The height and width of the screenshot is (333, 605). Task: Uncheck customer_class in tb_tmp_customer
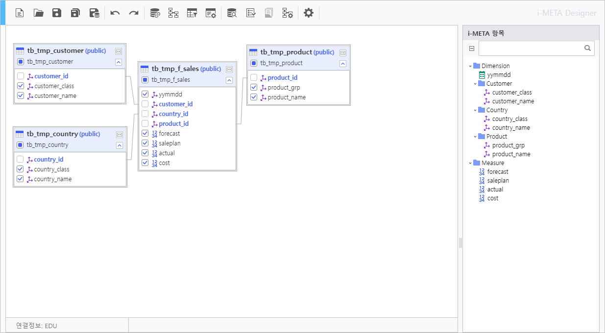pos(21,86)
